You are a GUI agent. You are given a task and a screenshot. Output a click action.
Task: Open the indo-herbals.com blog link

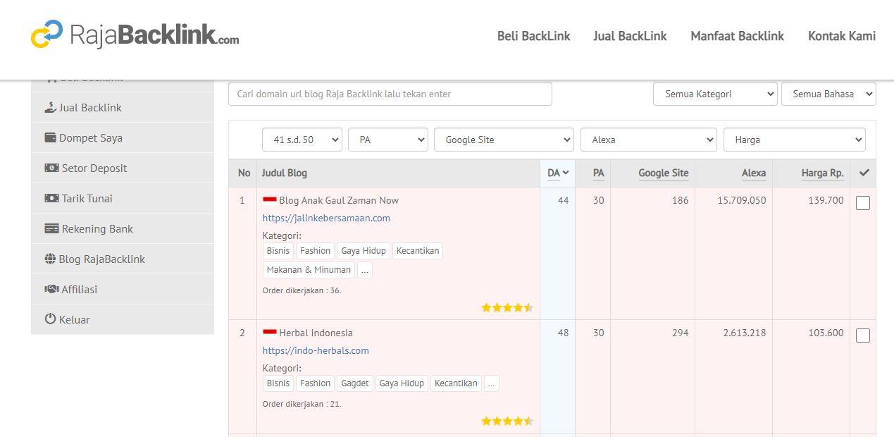click(315, 350)
